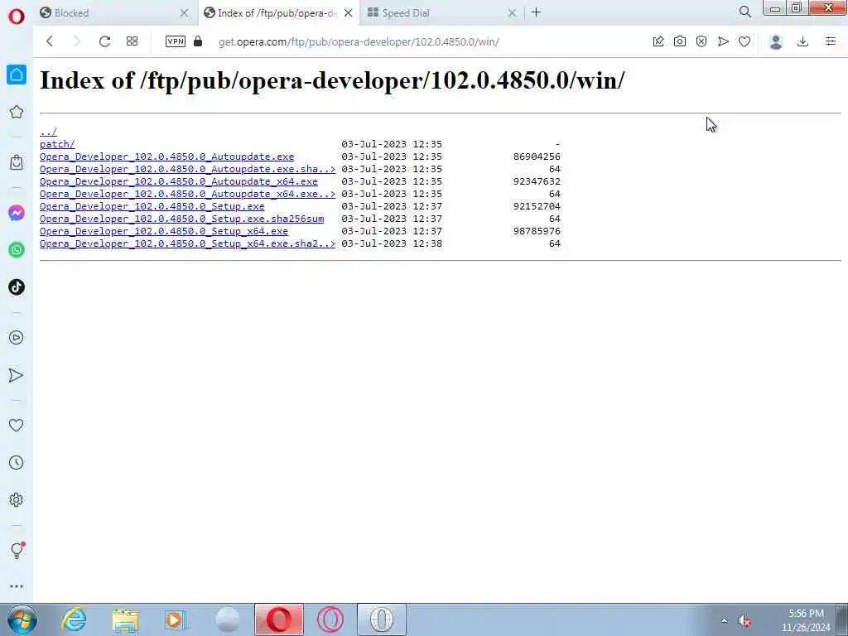Toggle the VPN badge in address bar

click(x=176, y=41)
